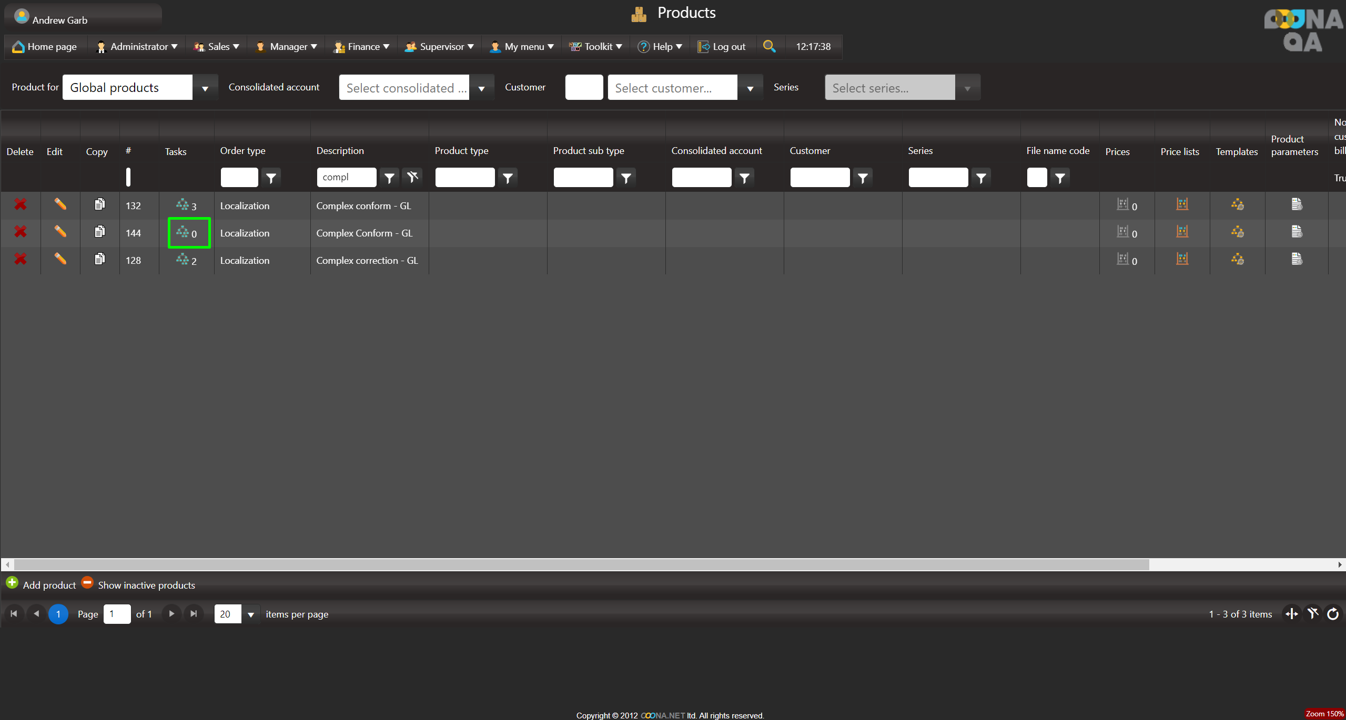1346x720 pixels.
Task: Clear the Description column filter
Action: tap(412, 178)
